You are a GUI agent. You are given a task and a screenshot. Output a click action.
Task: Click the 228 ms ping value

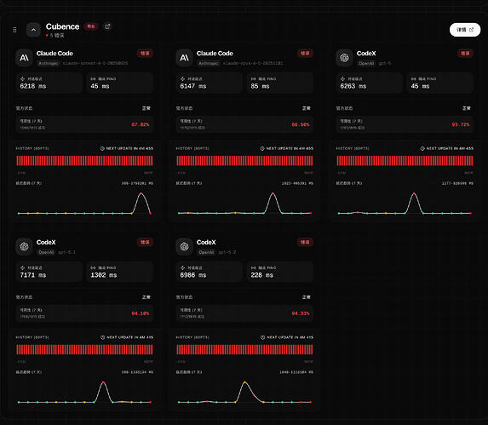tap(261, 275)
